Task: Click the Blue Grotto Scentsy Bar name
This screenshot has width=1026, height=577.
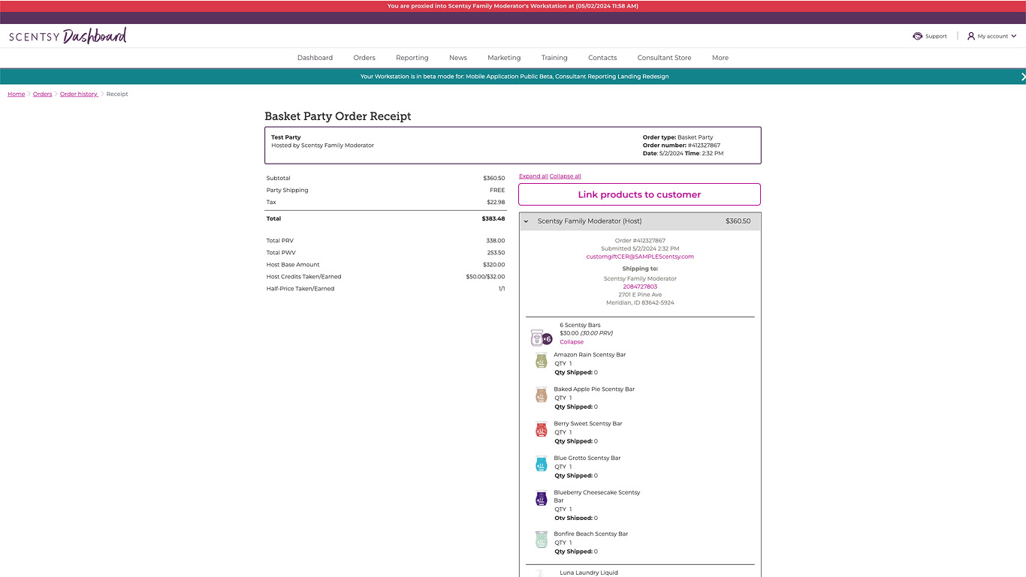Action: (x=587, y=458)
